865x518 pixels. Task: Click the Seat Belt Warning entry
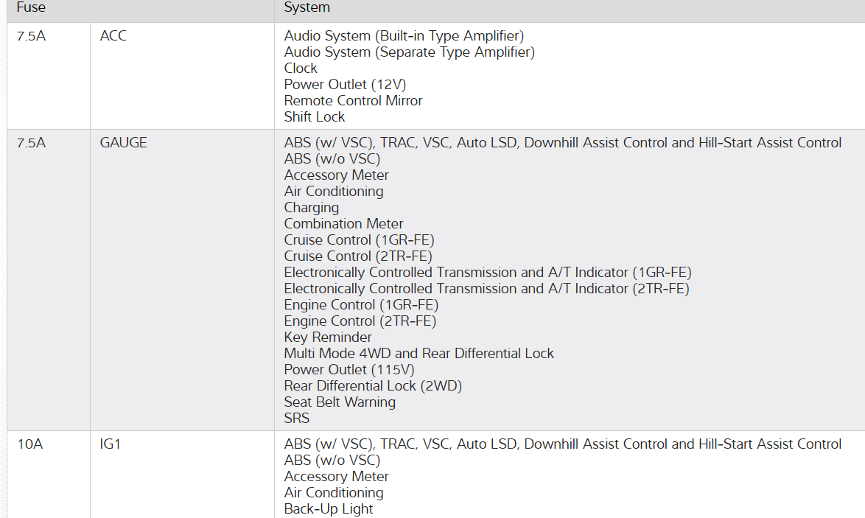point(340,402)
